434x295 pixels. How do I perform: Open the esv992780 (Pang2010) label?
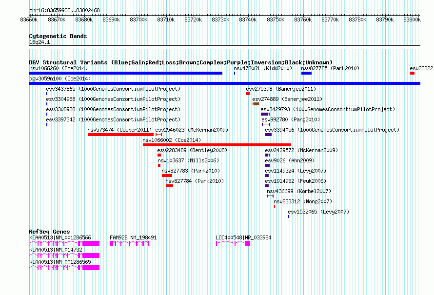click(291, 119)
